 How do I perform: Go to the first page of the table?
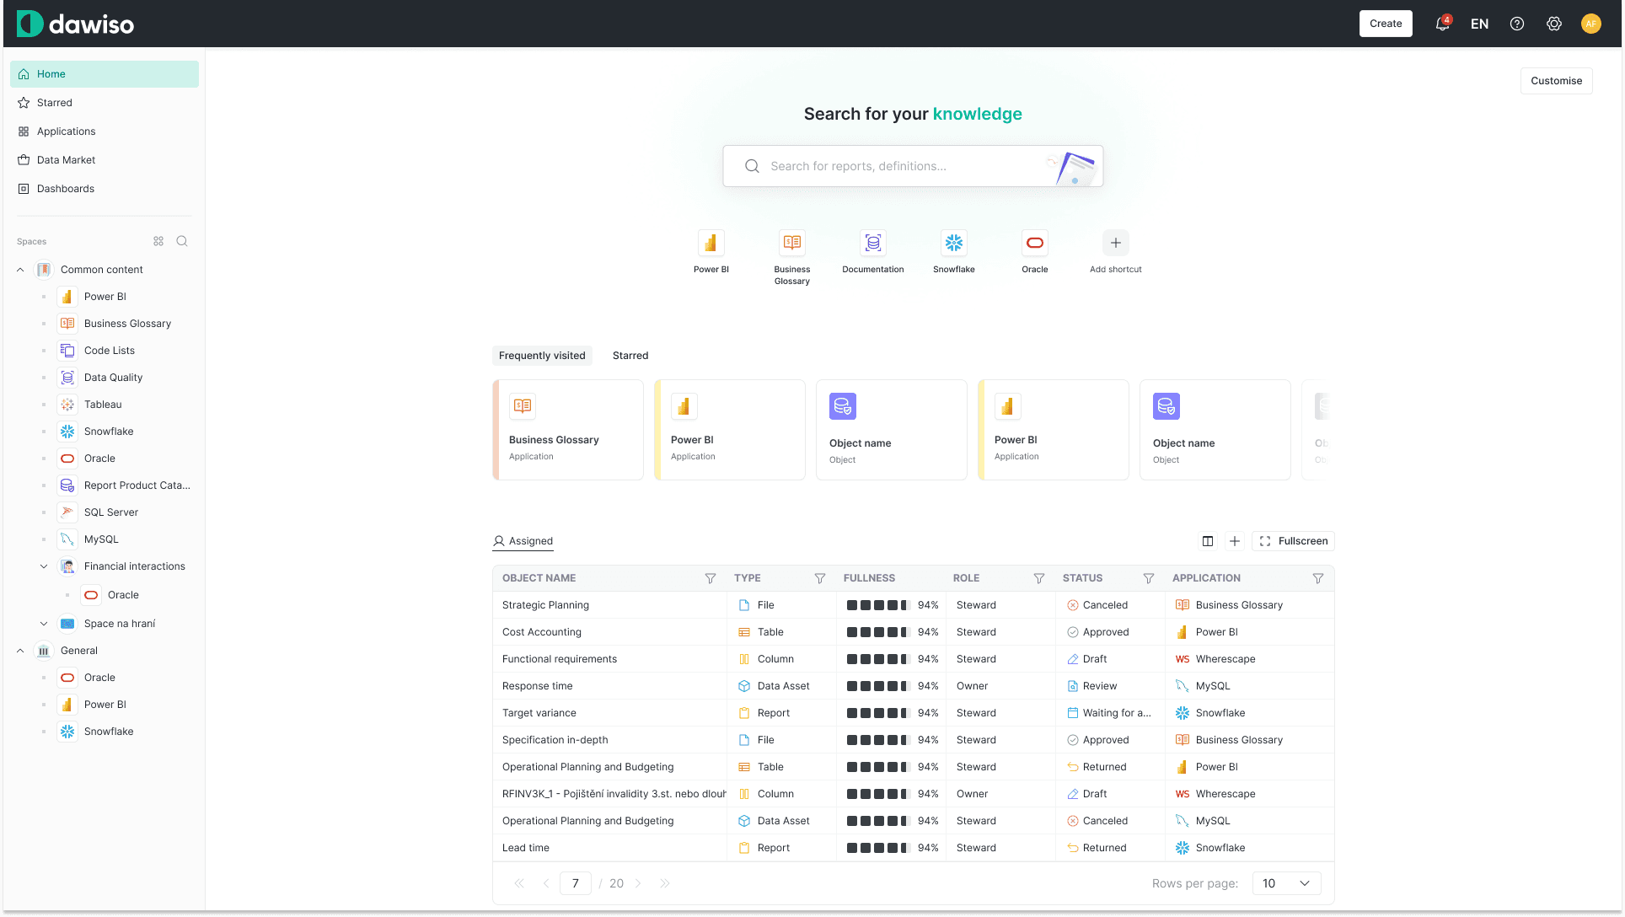click(x=519, y=883)
